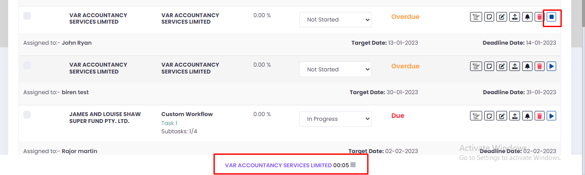The image size is (585, 175).
Task: Click the bell icon on James and Louise Shaw task
Action: tap(527, 116)
